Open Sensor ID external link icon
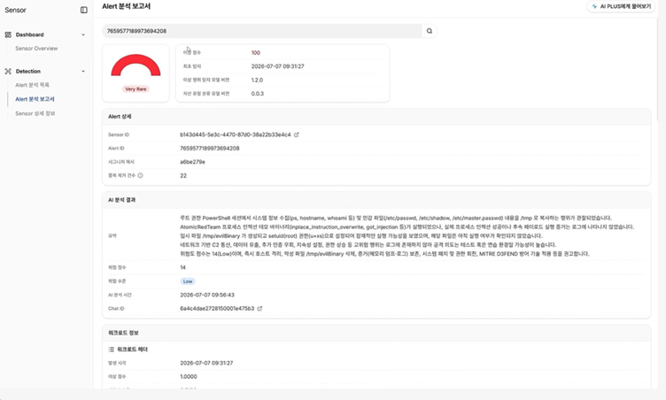Screen dimensions: 666x400 point(297,135)
